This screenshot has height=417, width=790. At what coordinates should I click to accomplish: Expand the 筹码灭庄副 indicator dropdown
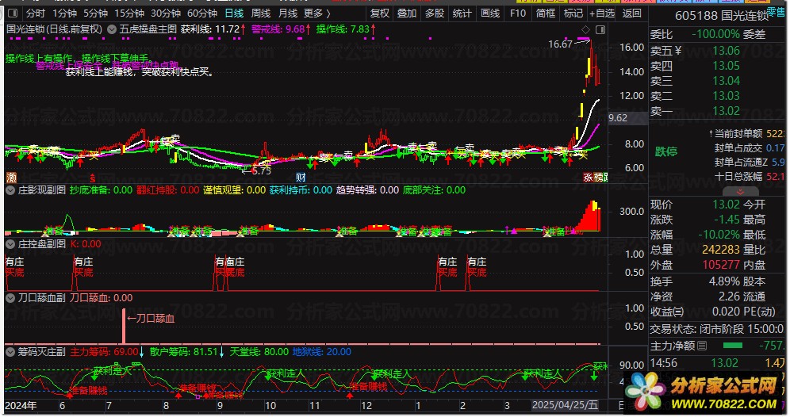10,352
